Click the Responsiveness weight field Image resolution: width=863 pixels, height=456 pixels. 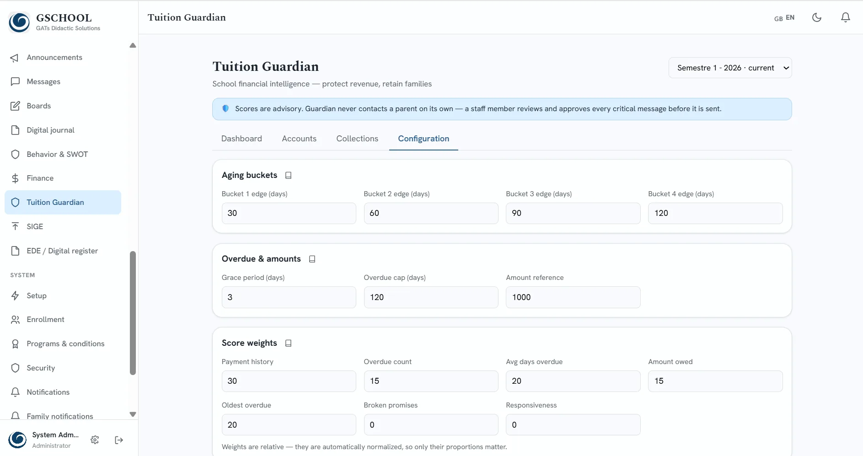573,424
